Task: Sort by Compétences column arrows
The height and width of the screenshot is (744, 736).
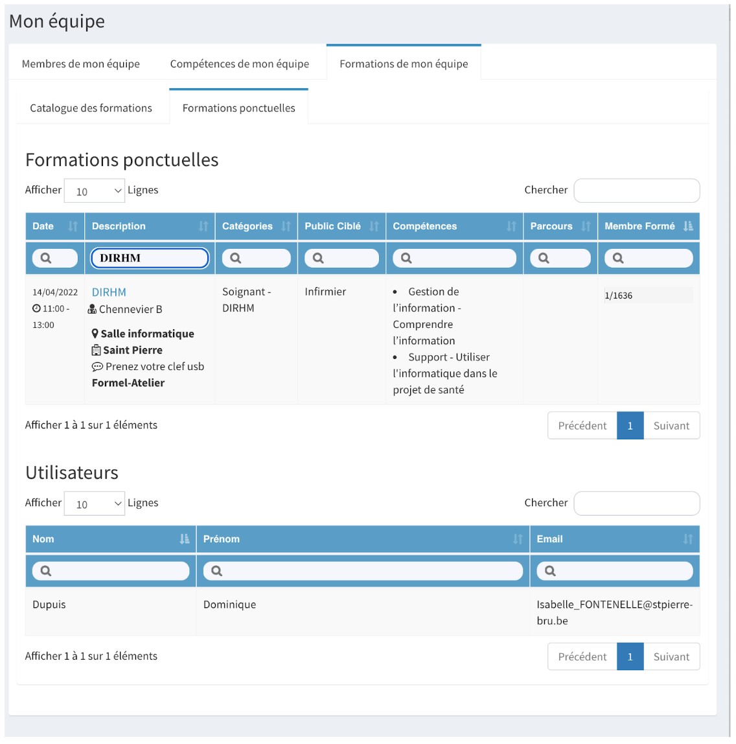Action: [x=511, y=226]
